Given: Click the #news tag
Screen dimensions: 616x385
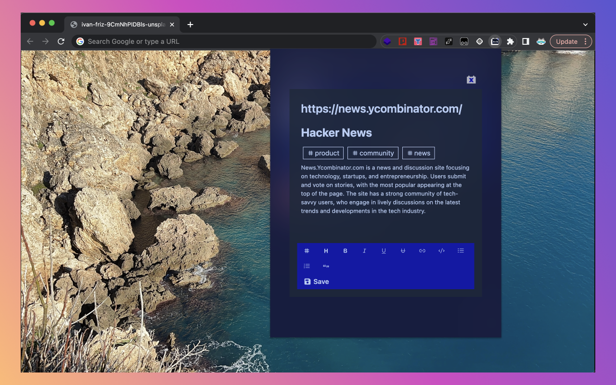Looking at the screenshot, I should pos(419,153).
